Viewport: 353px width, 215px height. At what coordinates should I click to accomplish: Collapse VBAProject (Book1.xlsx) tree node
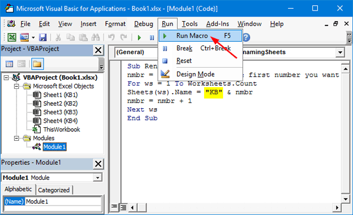[6, 78]
